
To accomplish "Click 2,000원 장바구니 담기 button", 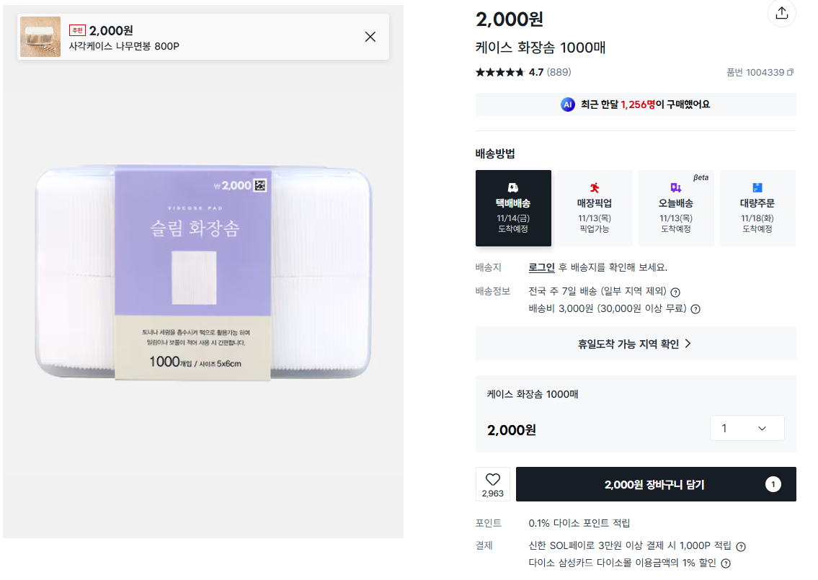I will tap(655, 484).
